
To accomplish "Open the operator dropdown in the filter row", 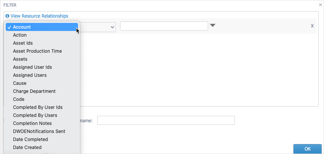I will click(98, 27).
